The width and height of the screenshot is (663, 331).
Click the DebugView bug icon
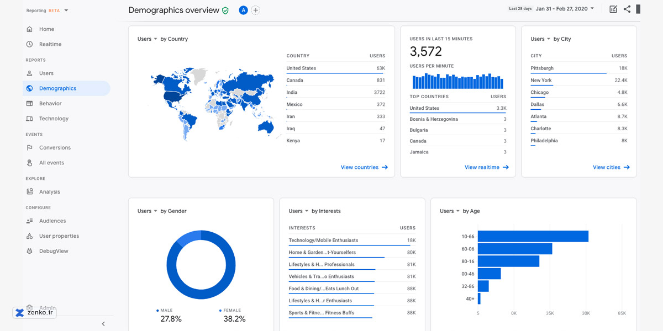(29, 251)
